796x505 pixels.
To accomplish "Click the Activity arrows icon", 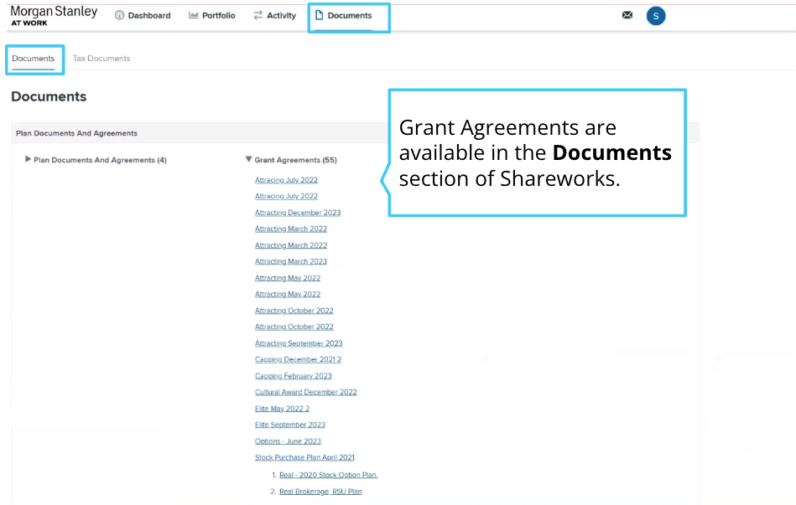I will coord(258,15).
